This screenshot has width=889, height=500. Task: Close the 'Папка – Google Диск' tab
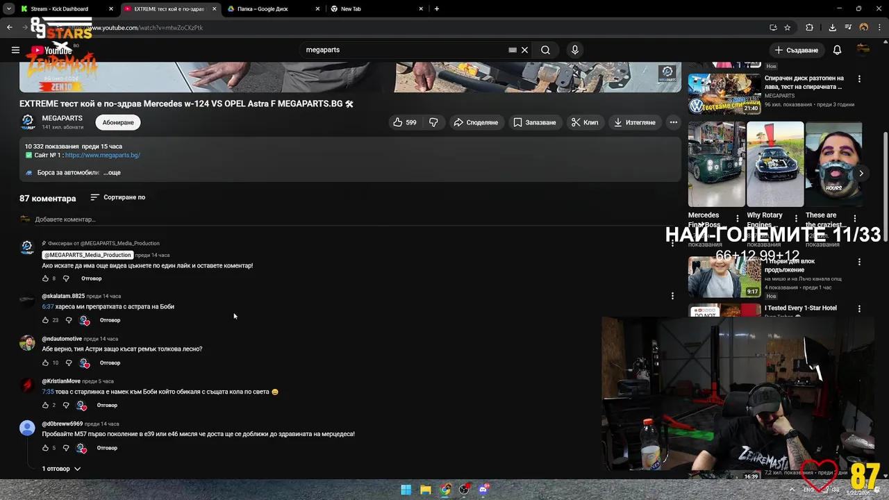(x=317, y=9)
